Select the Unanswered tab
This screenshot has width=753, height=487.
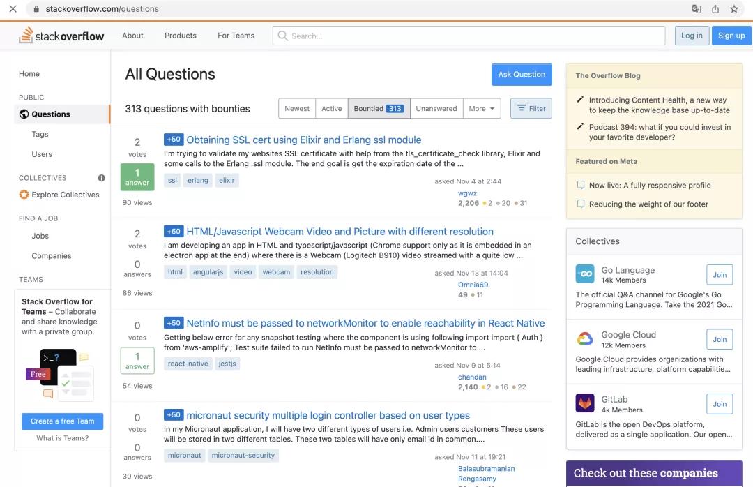tap(436, 109)
